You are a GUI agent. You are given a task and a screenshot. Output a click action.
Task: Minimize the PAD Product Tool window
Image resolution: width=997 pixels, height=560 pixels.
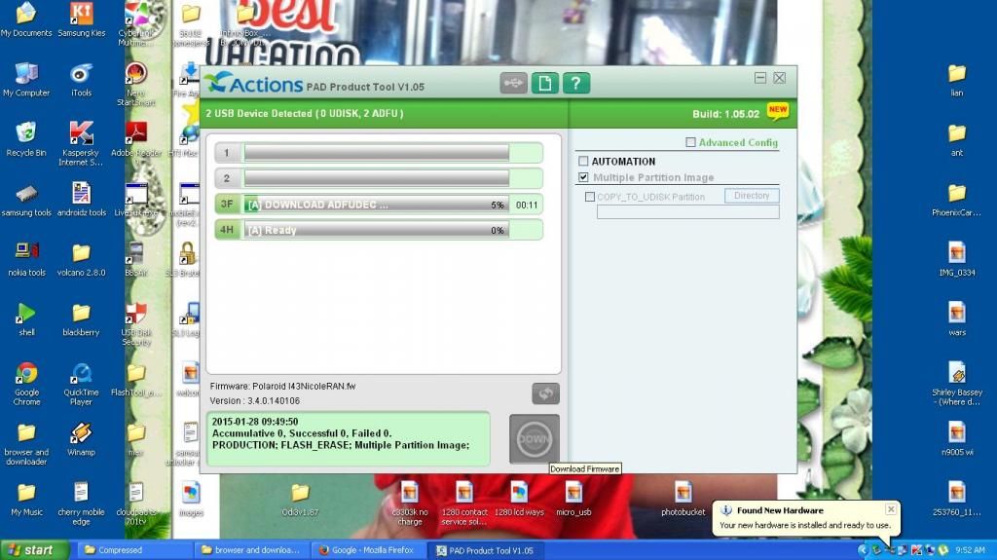(x=759, y=78)
